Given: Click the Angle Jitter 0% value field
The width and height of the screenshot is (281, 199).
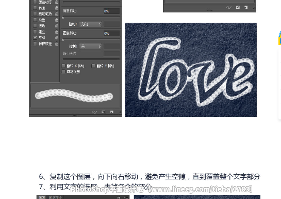Looking at the screenshot, I should [x=111, y=11].
